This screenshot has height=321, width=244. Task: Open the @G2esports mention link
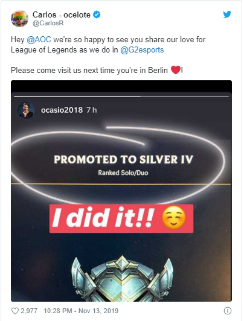[142, 49]
